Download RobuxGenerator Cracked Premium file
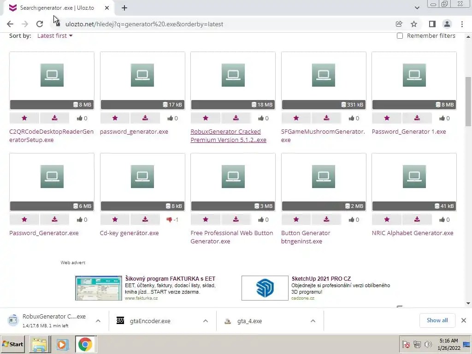Viewport: 472px width, 354px height. pos(236,118)
